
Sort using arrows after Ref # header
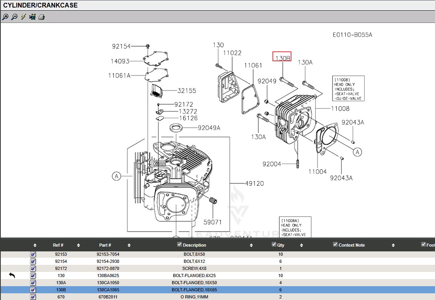(78, 245)
